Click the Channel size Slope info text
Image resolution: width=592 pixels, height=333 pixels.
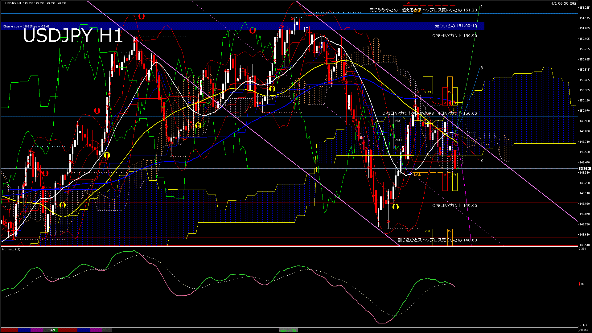[x=26, y=27]
